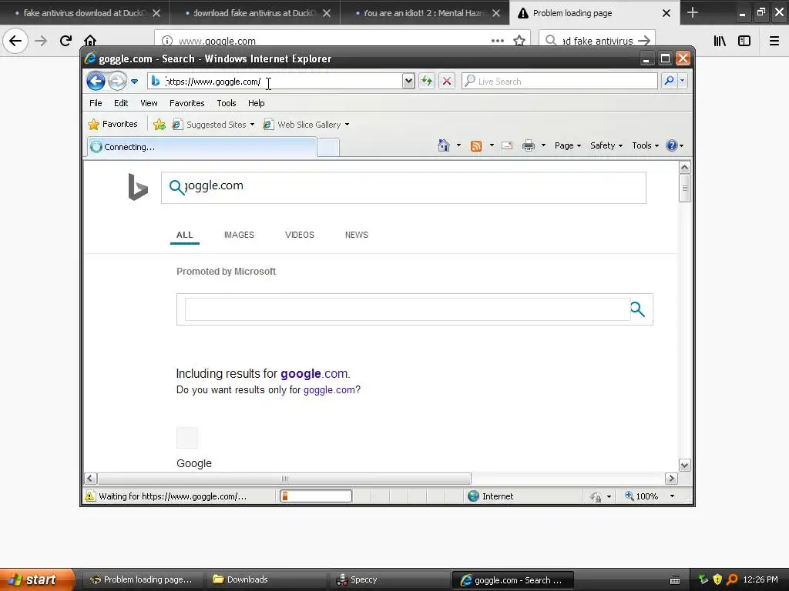The height and width of the screenshot is (591, 789).
Task: Click the Bing logo on the page
Action: [138, 187]
